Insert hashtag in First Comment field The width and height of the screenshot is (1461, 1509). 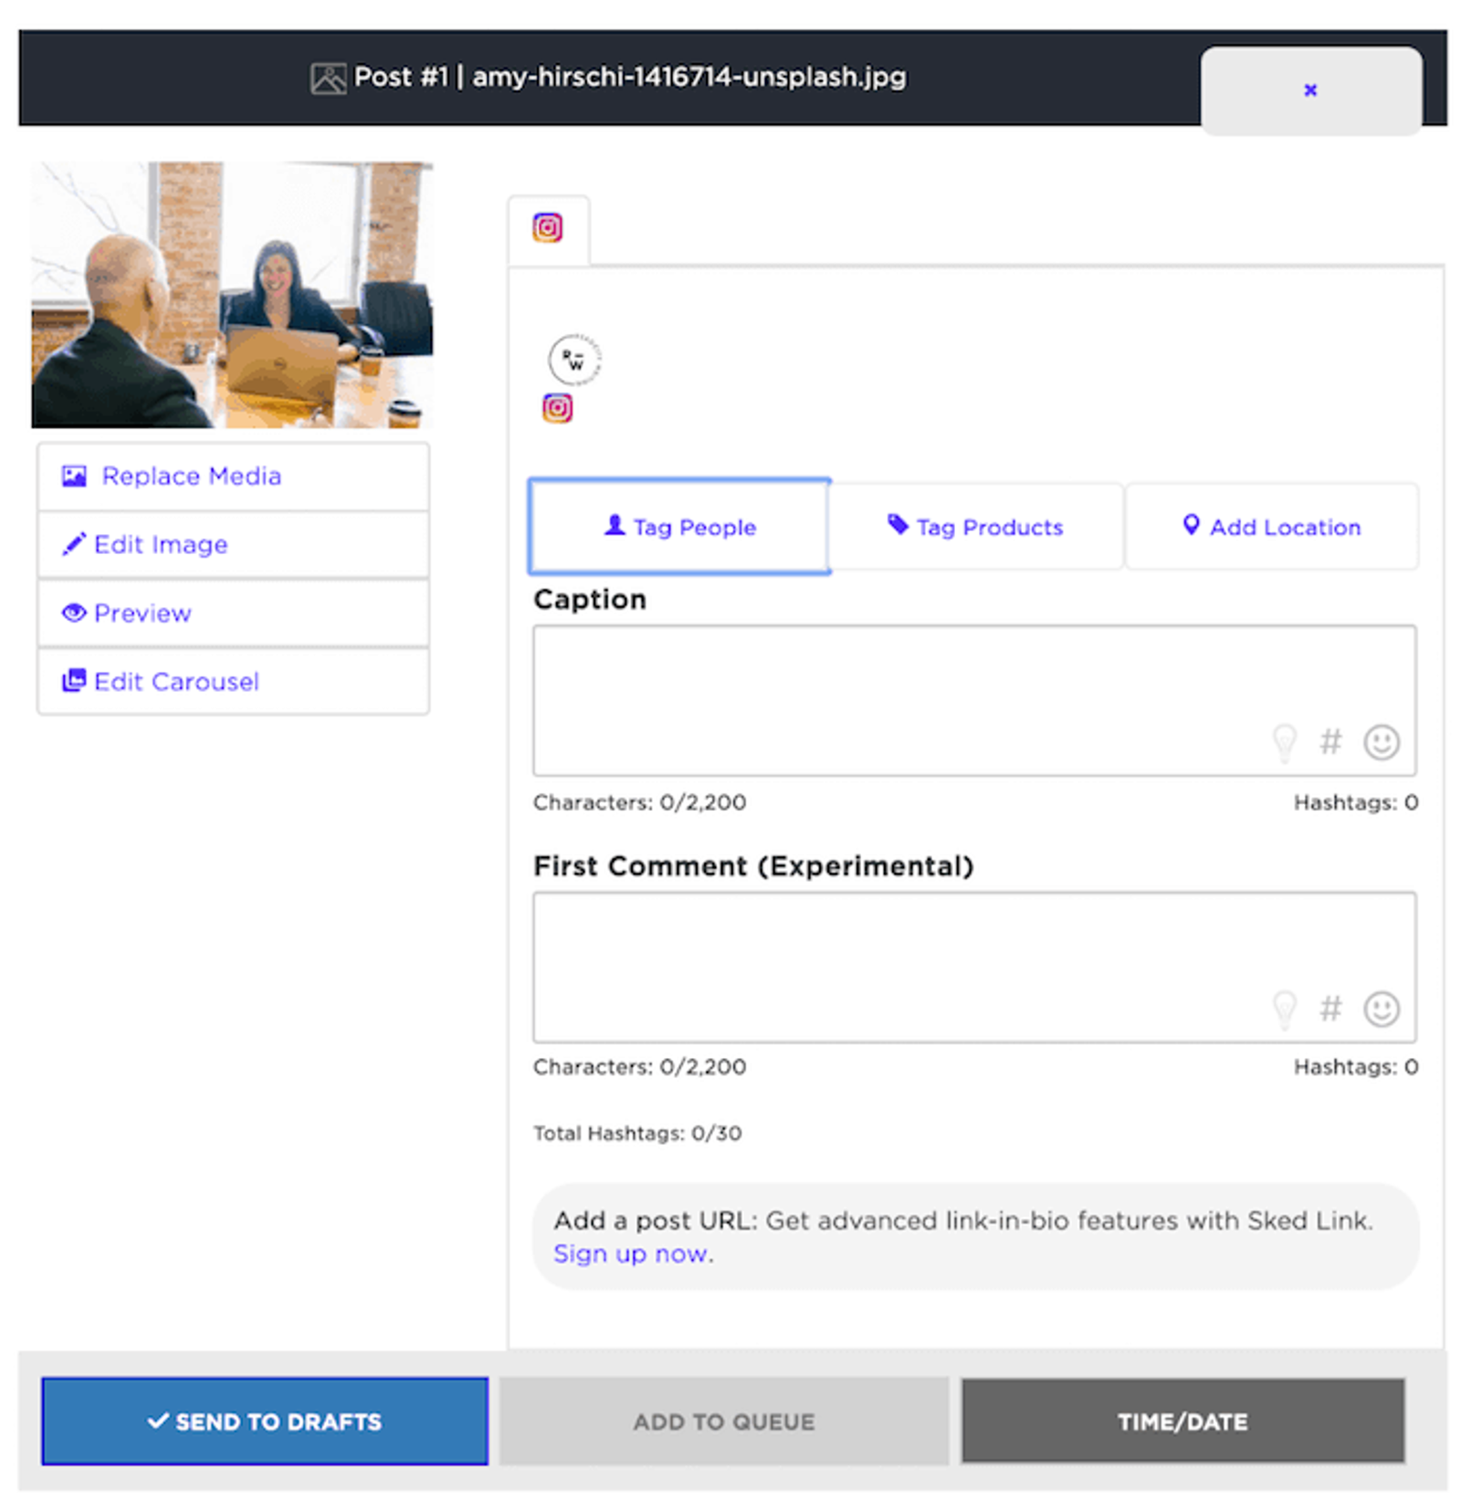click(x=1330, y=1008)
